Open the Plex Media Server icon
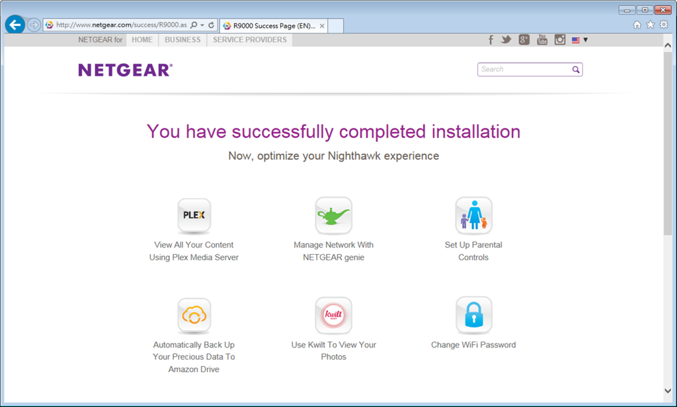 click(194, 215)
